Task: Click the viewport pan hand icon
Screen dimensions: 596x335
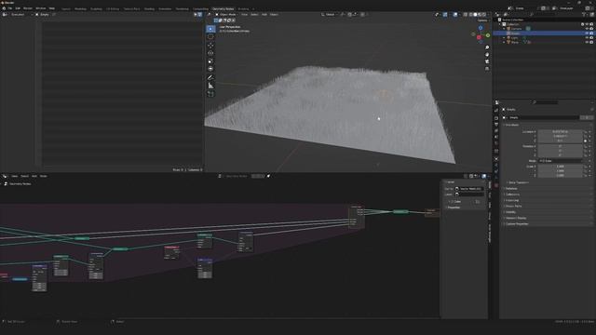Action: click(x=487, y=54)
